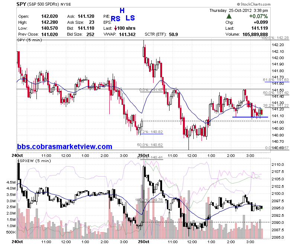Click the '61.8%: 141.63' Fibonacci label

276,80
